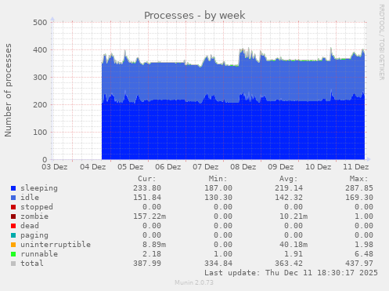Click the 500 y-axis tick label

(x=40, y=23)
